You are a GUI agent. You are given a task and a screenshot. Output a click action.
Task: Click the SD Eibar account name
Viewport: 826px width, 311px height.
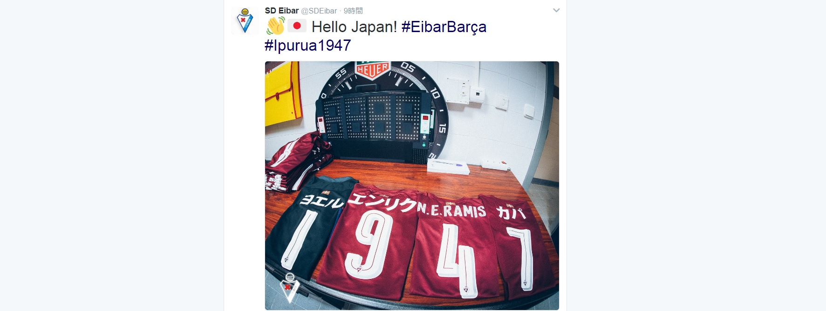[x=282, y=11]
